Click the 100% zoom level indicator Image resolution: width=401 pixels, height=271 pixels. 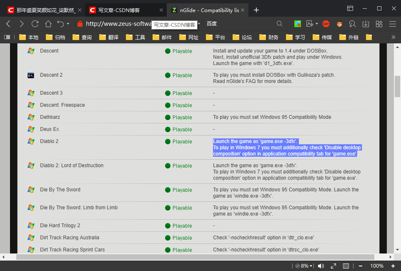click(377, 266)
